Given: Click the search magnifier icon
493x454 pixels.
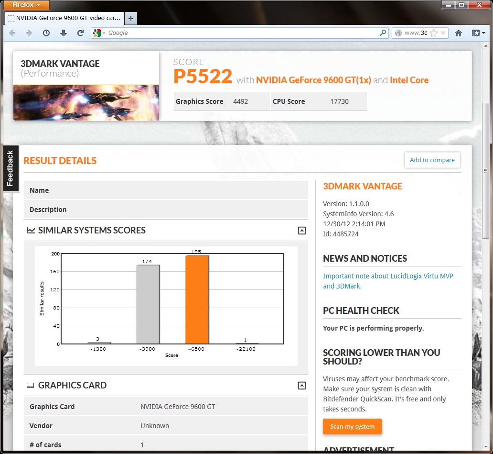Looking at the screenshot, I should click(x=383, y=33).
